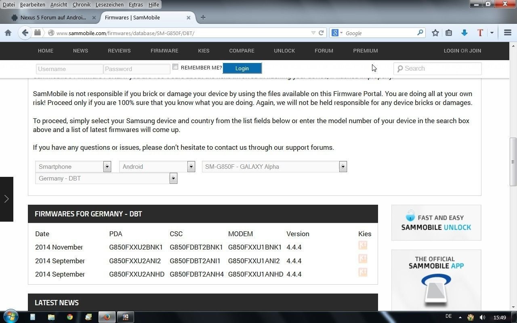
Task: Open the NEWS nav link
Action: 80,50
